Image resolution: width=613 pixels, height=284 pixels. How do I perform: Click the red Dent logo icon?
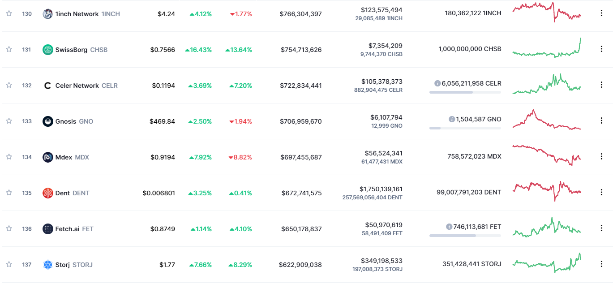(x=47, y=193)
